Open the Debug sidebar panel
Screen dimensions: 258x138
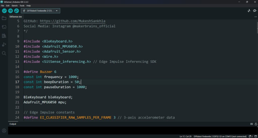[4, 45]
